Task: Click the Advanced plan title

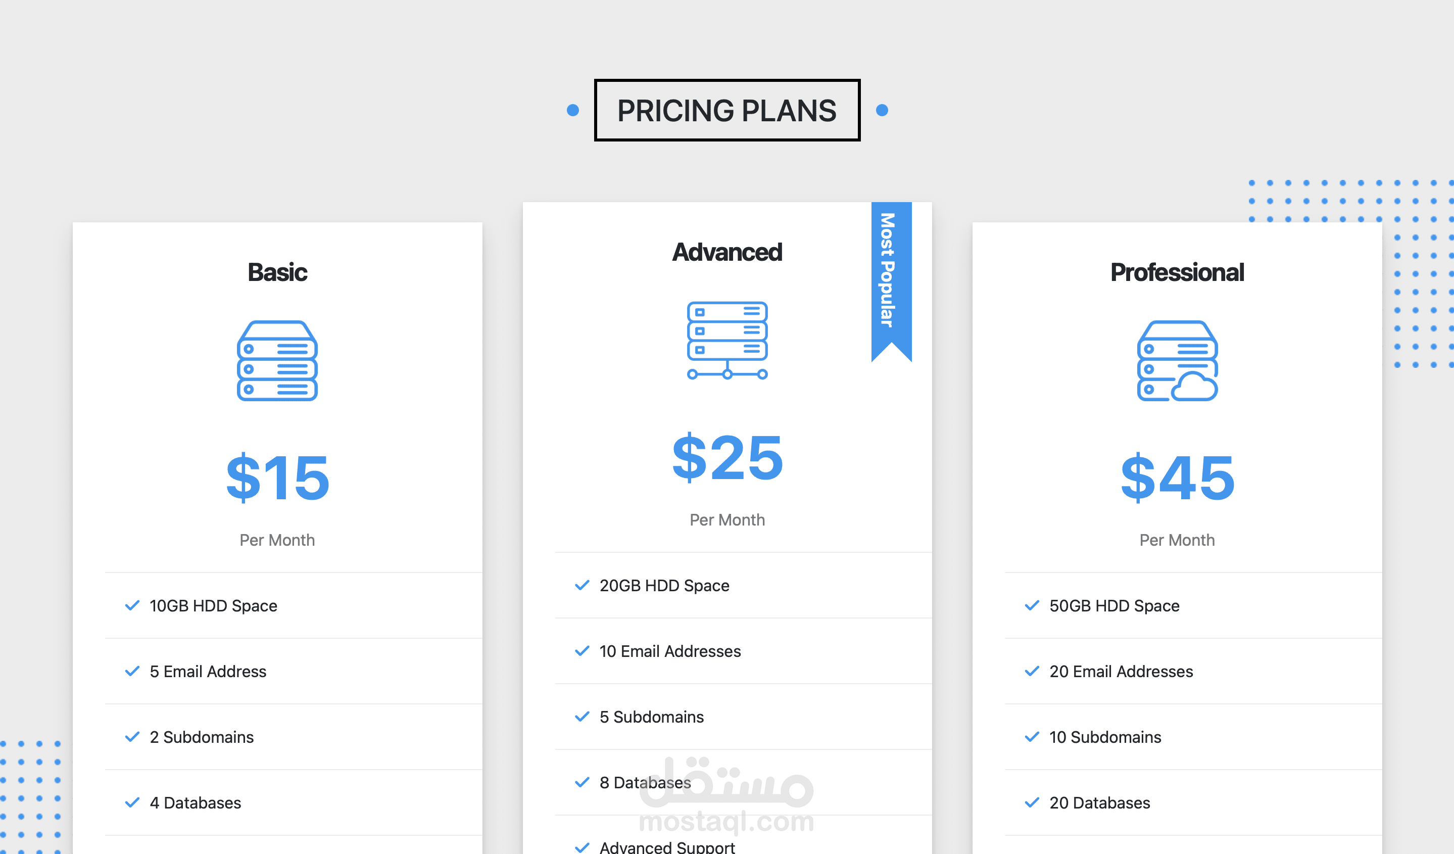Action: [x=727, y=252]
